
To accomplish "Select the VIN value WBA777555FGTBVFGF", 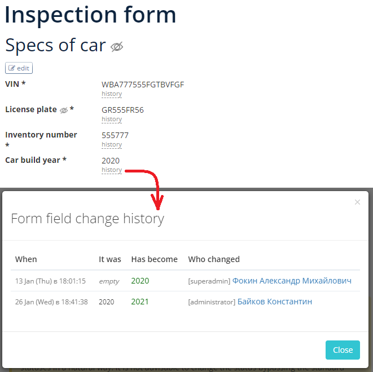I will [x=143, y=85].
